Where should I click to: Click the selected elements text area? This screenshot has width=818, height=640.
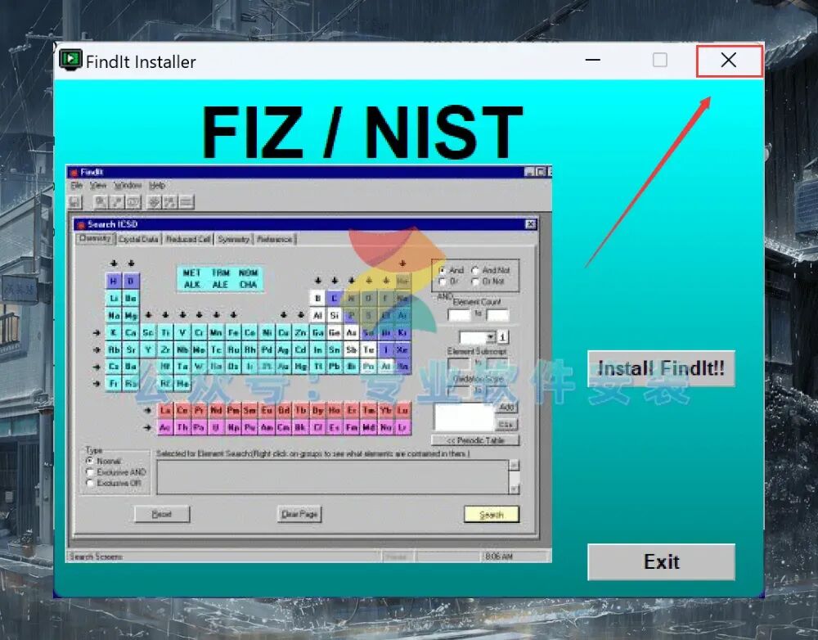point(332,476)
